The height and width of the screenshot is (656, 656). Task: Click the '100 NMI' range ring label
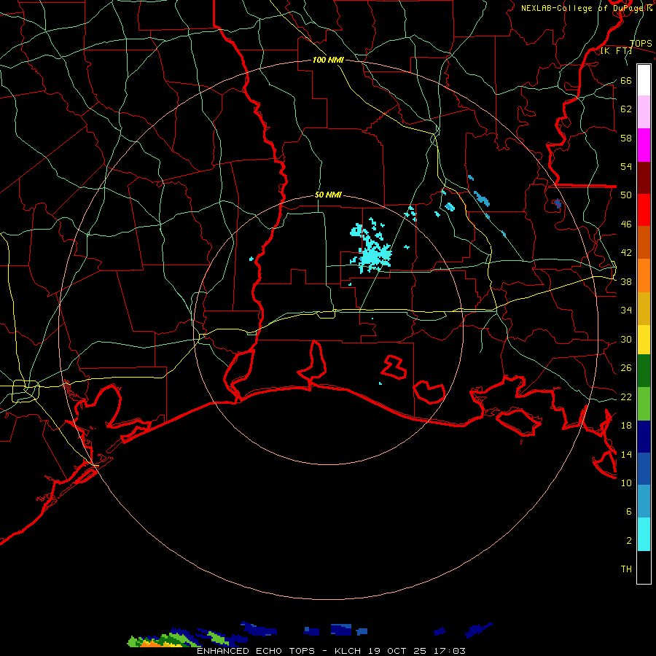(328, 60)
